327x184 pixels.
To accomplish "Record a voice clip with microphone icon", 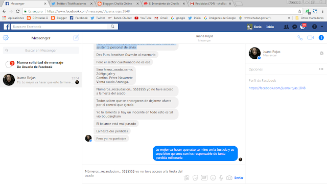I will coord(221,178).
